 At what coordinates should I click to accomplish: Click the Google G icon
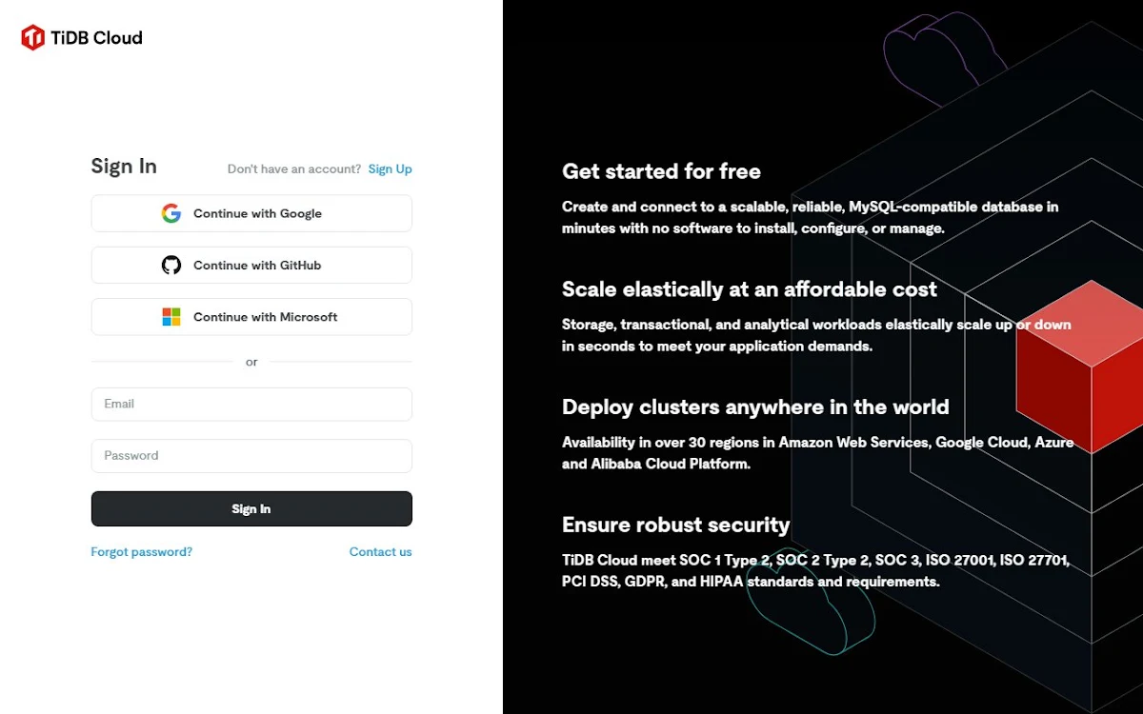tap(171, 213)
